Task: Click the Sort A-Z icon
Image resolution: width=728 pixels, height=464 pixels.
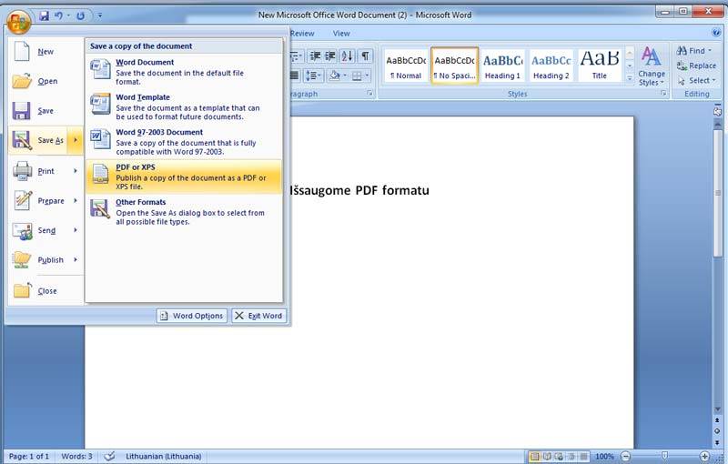Action: pos(347,56)
